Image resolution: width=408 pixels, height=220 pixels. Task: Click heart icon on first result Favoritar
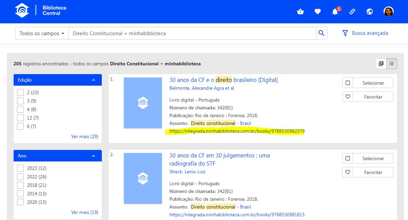(x=348, y=97)
